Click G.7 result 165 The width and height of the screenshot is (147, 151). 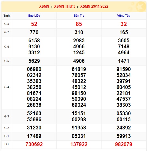[x=124, y=32]
